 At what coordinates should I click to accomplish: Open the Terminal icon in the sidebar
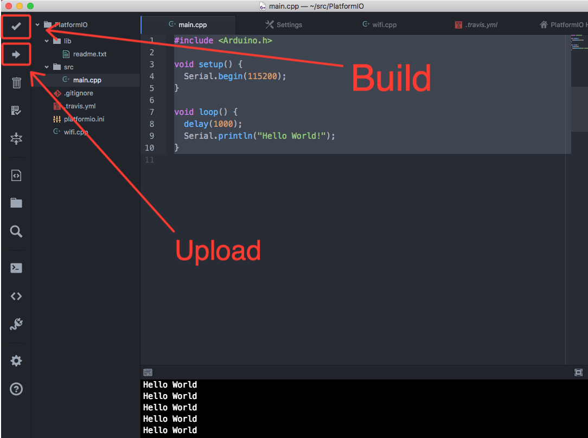point(16,268)
